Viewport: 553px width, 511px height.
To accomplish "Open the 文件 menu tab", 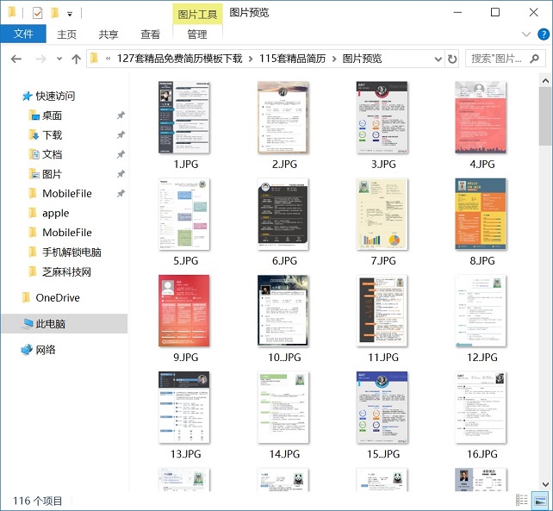I will pyautogui.click(x=23, y=34).
